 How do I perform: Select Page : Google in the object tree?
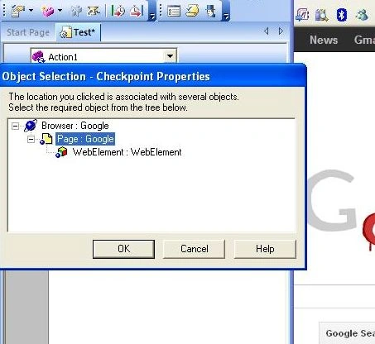click(x=85, y=139)
